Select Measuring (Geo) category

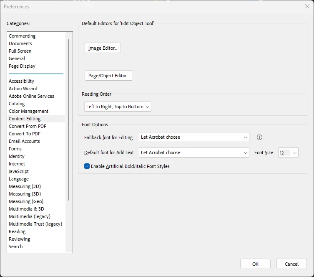(x=36, y=201)
